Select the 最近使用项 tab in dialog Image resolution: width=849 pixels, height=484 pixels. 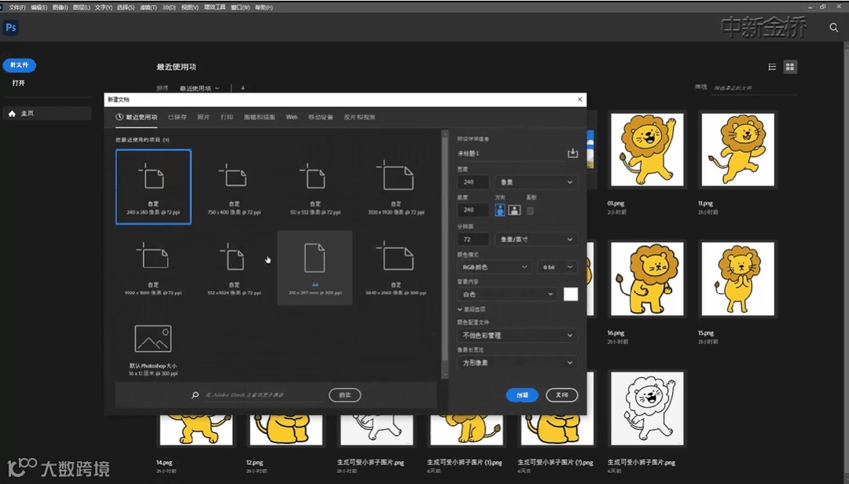[137, 117]
